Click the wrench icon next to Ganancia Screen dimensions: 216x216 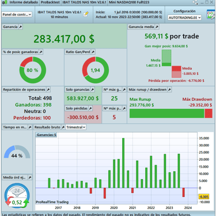coord(21,27)
